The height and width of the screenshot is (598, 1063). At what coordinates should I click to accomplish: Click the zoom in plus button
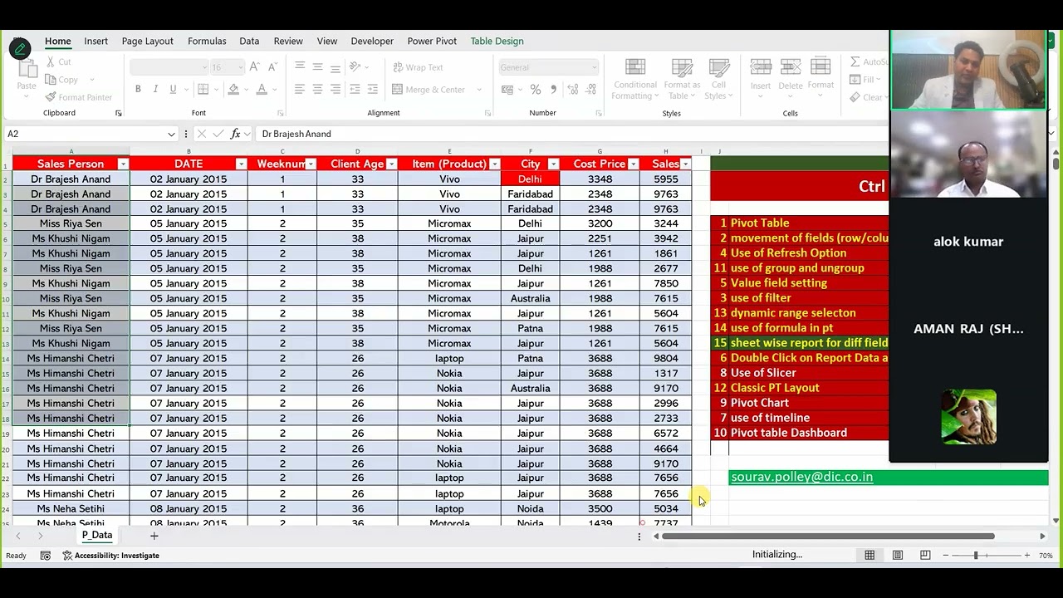point(1027,555)
